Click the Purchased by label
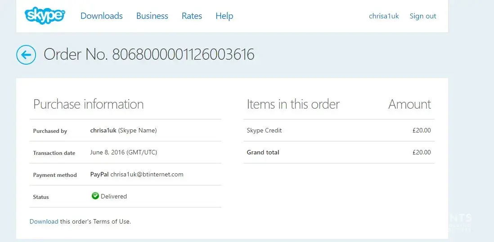The image size is (494, 242). coord(50,131)
